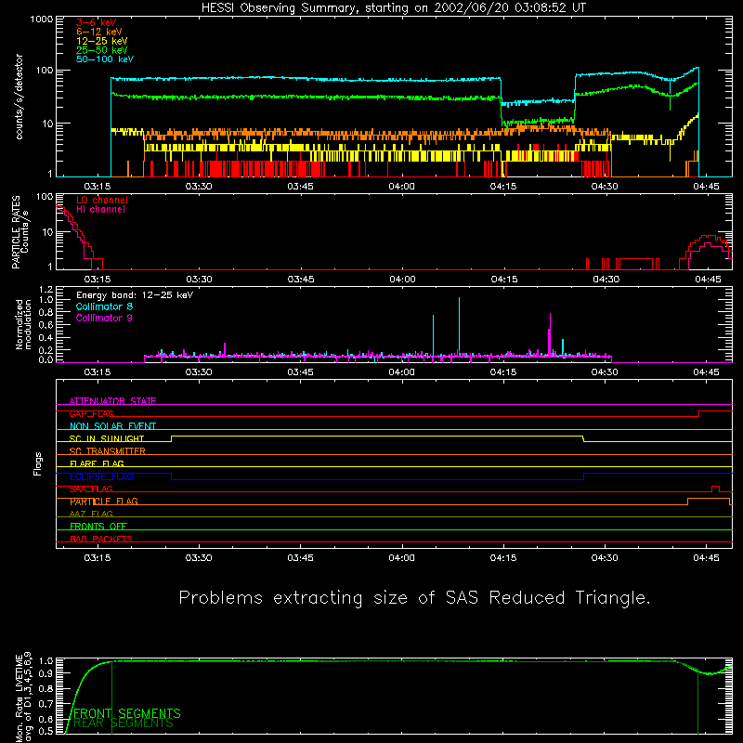Click the "ATTENUATOR_STATE" flag label

coord(112,401)
